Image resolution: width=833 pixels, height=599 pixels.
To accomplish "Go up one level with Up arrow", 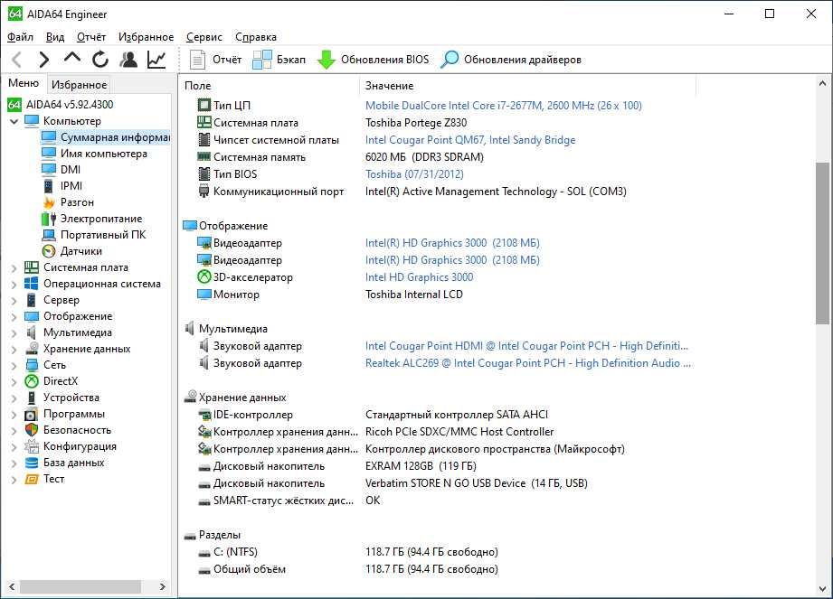I will pyautogui.click(x=72, y=58).
